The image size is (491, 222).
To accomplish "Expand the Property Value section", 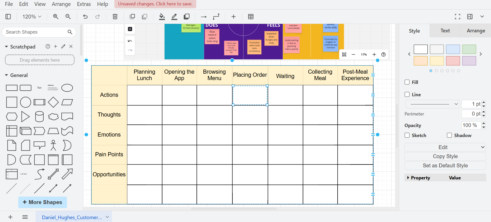I will coord(408,178).
